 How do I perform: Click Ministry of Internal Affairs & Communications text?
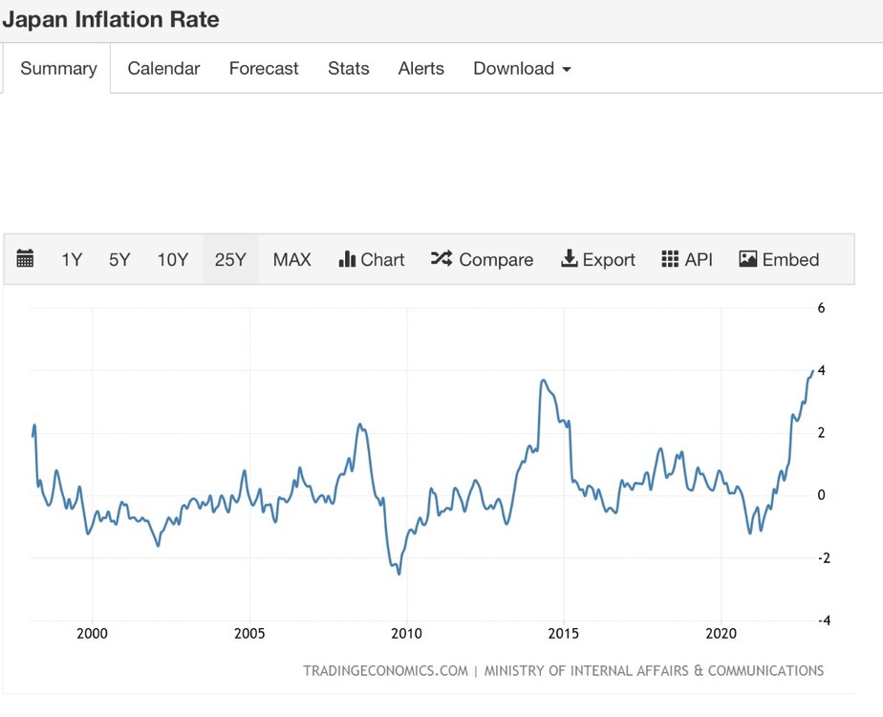pos(654,671)
